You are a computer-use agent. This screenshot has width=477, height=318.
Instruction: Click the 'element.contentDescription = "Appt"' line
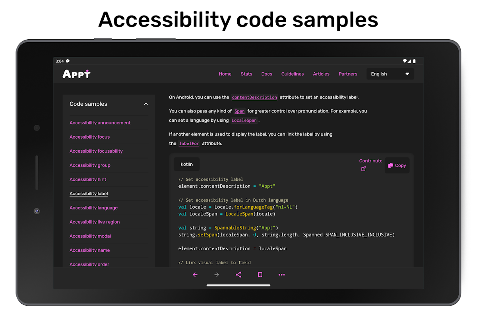coord(227,186)
